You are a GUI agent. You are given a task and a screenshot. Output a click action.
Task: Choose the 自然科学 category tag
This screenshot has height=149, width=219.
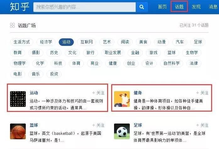click(172, 63)
